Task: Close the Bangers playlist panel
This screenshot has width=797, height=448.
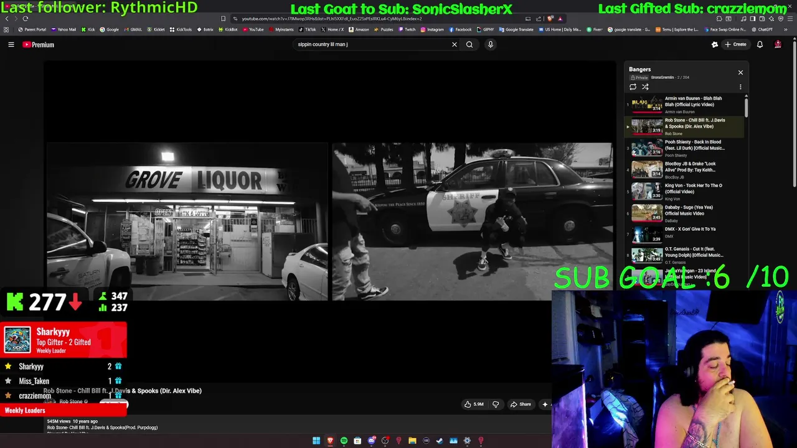Action: (x=740, y=72)
